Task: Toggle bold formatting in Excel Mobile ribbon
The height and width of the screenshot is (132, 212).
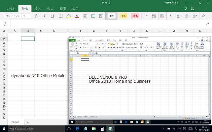Action: pyautogui.click(x=36, y=16)
